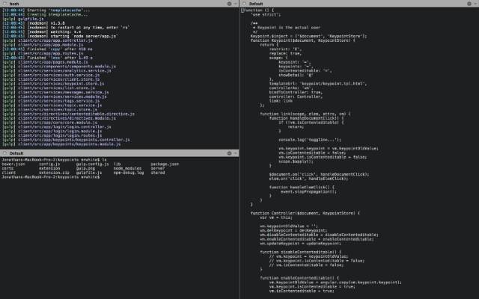Screen dimensions: 479x299
Task: Click the circle icon in the lower-left Default pane header
Action: pyautogui.click(x=4, y=153)
